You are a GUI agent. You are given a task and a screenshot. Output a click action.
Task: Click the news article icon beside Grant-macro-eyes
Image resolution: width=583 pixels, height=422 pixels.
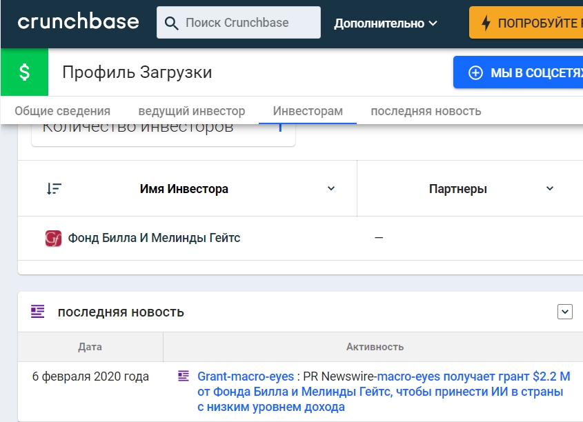tap(184, 376)
